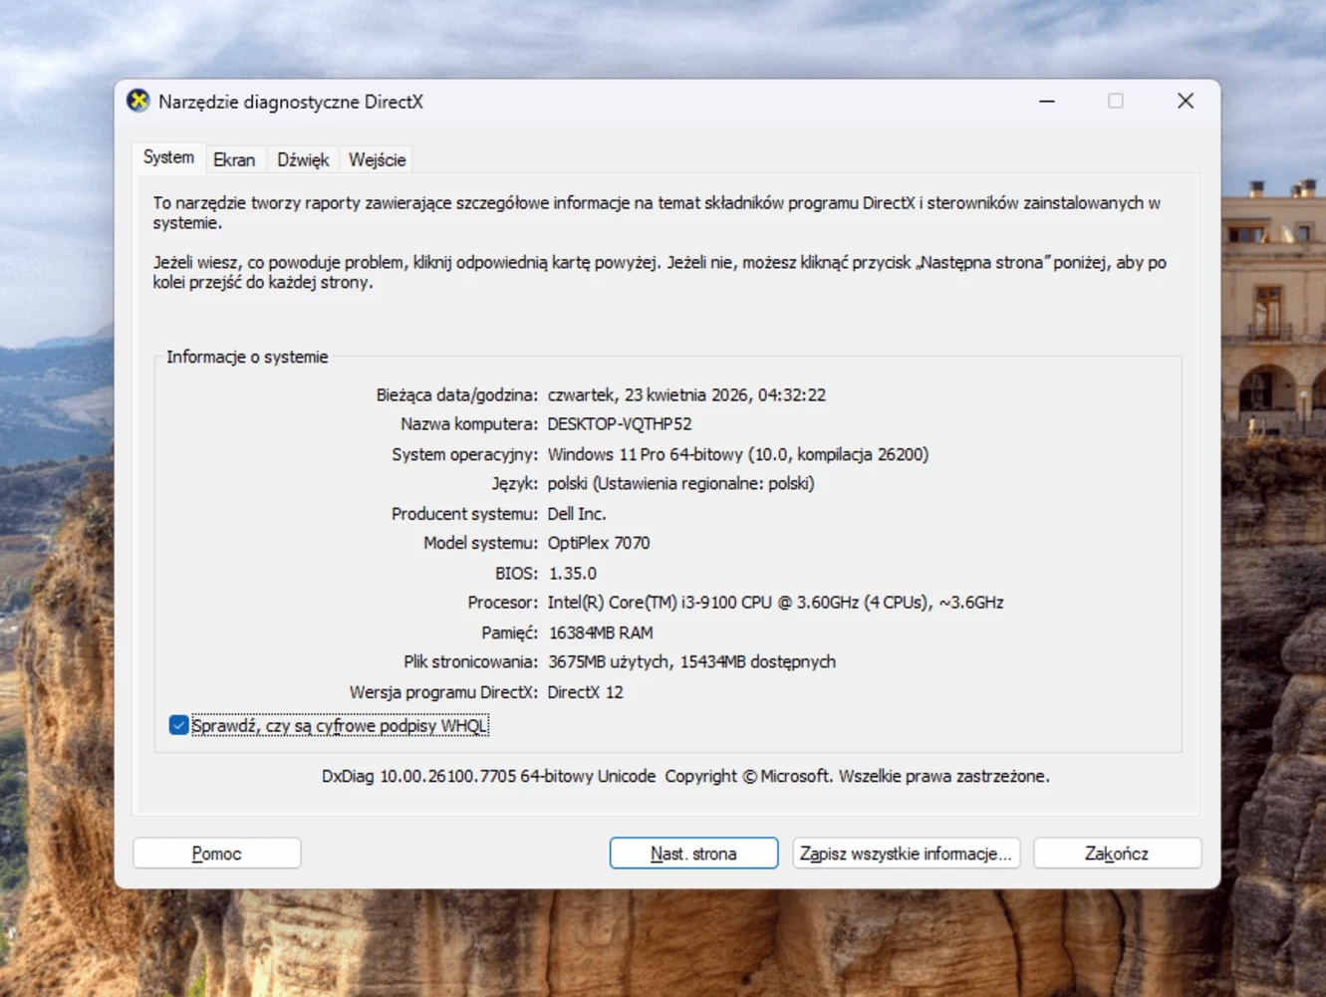Image resolution: width=1326 pixels, height=997 pixels.
Task: Close the Narzędzie diagnostyczne DirectX window
Action: [1185, 101]
